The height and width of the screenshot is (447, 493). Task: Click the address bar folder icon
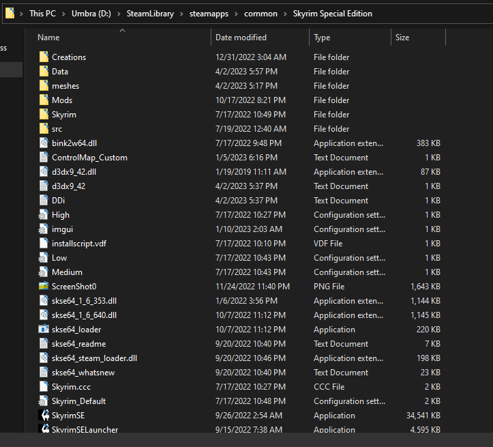coord(10,13)
